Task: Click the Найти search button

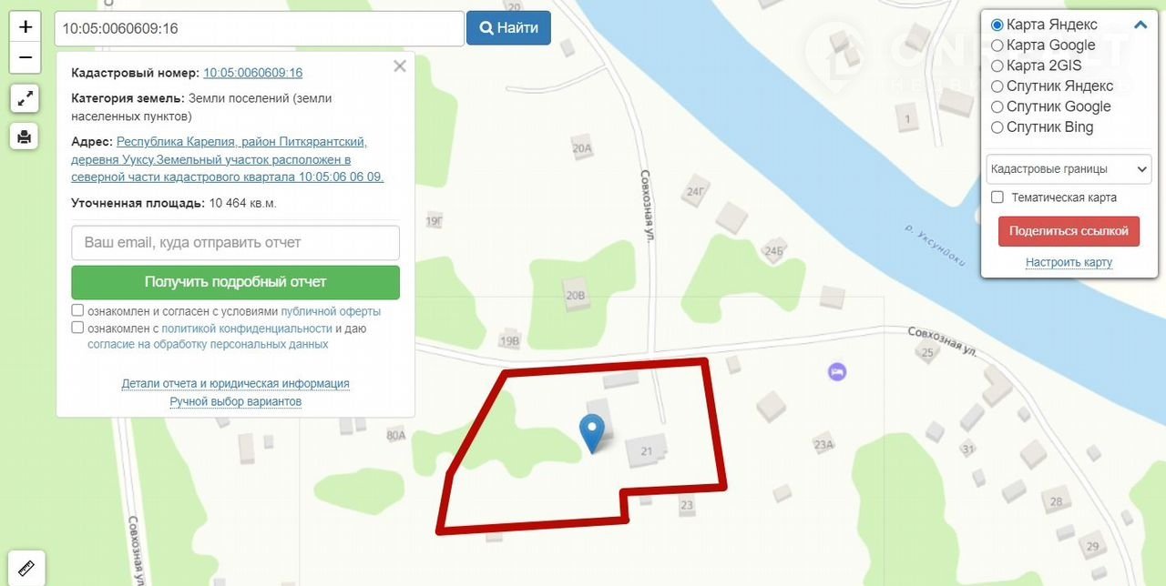Action: pyautogui.click(x=508, y=28)
